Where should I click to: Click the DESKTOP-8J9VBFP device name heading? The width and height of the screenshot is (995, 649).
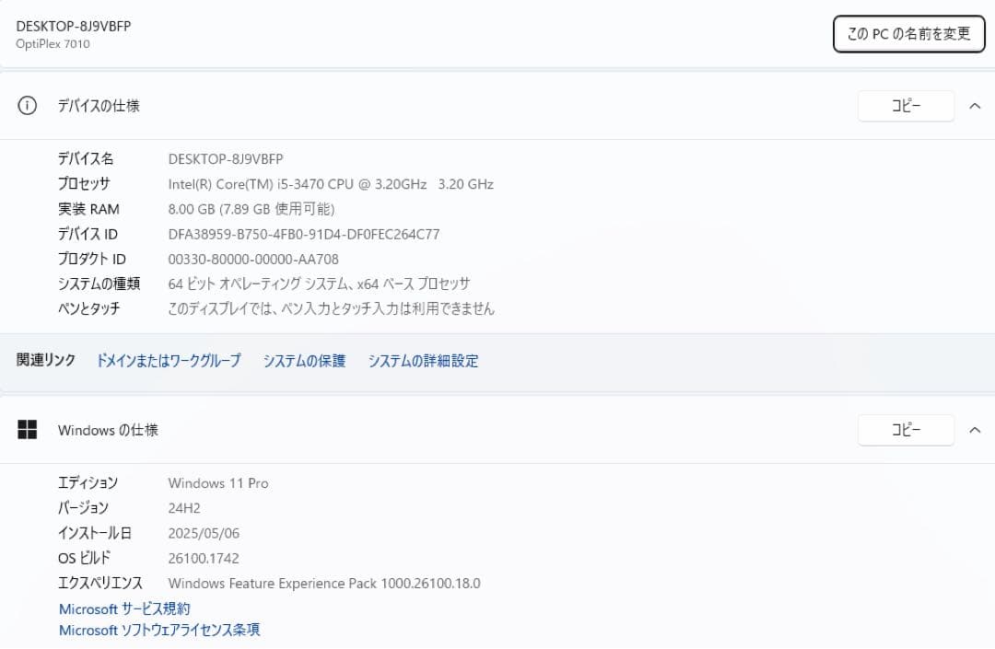coord(73,27)
